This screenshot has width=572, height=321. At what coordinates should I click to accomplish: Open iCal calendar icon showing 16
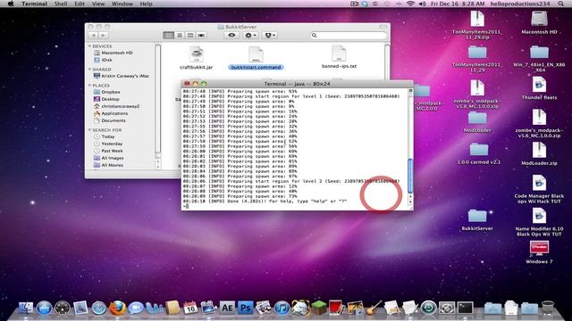coord(190,308)
